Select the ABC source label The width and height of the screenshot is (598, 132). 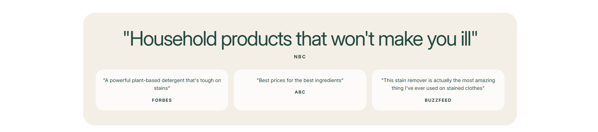(300, 92)
